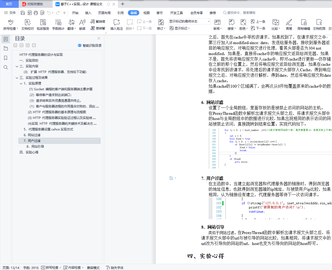Switch to the 找稻壳模板 window tab
Image resolution: width=332 pixels, height=270 pixels.
click(x=35, y=4)
